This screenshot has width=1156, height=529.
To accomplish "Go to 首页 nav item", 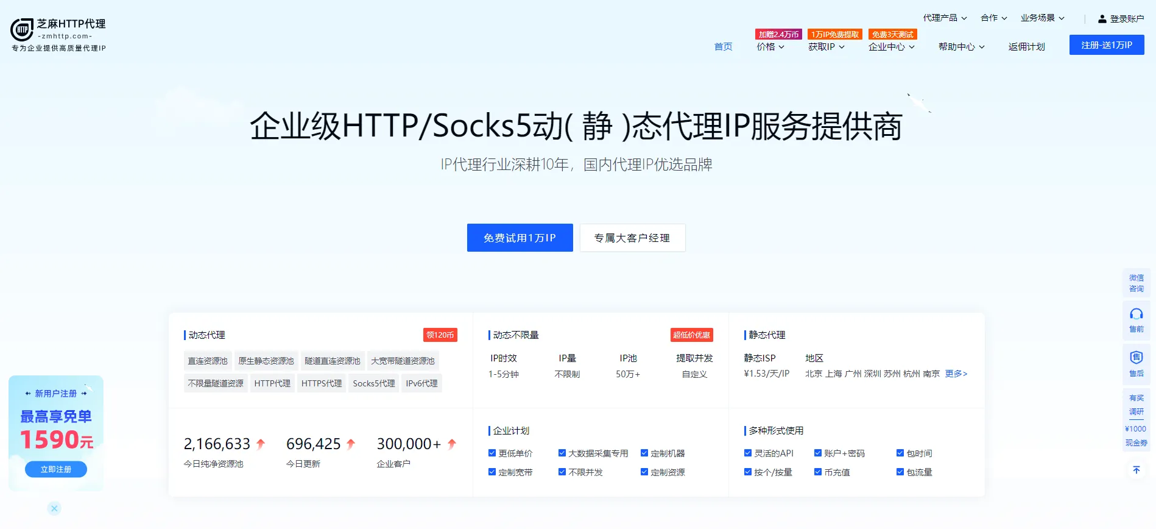I will point(723,47).
